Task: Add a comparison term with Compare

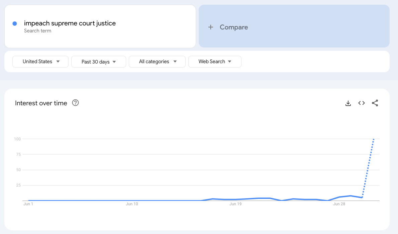Action: [x=294, y=26]
